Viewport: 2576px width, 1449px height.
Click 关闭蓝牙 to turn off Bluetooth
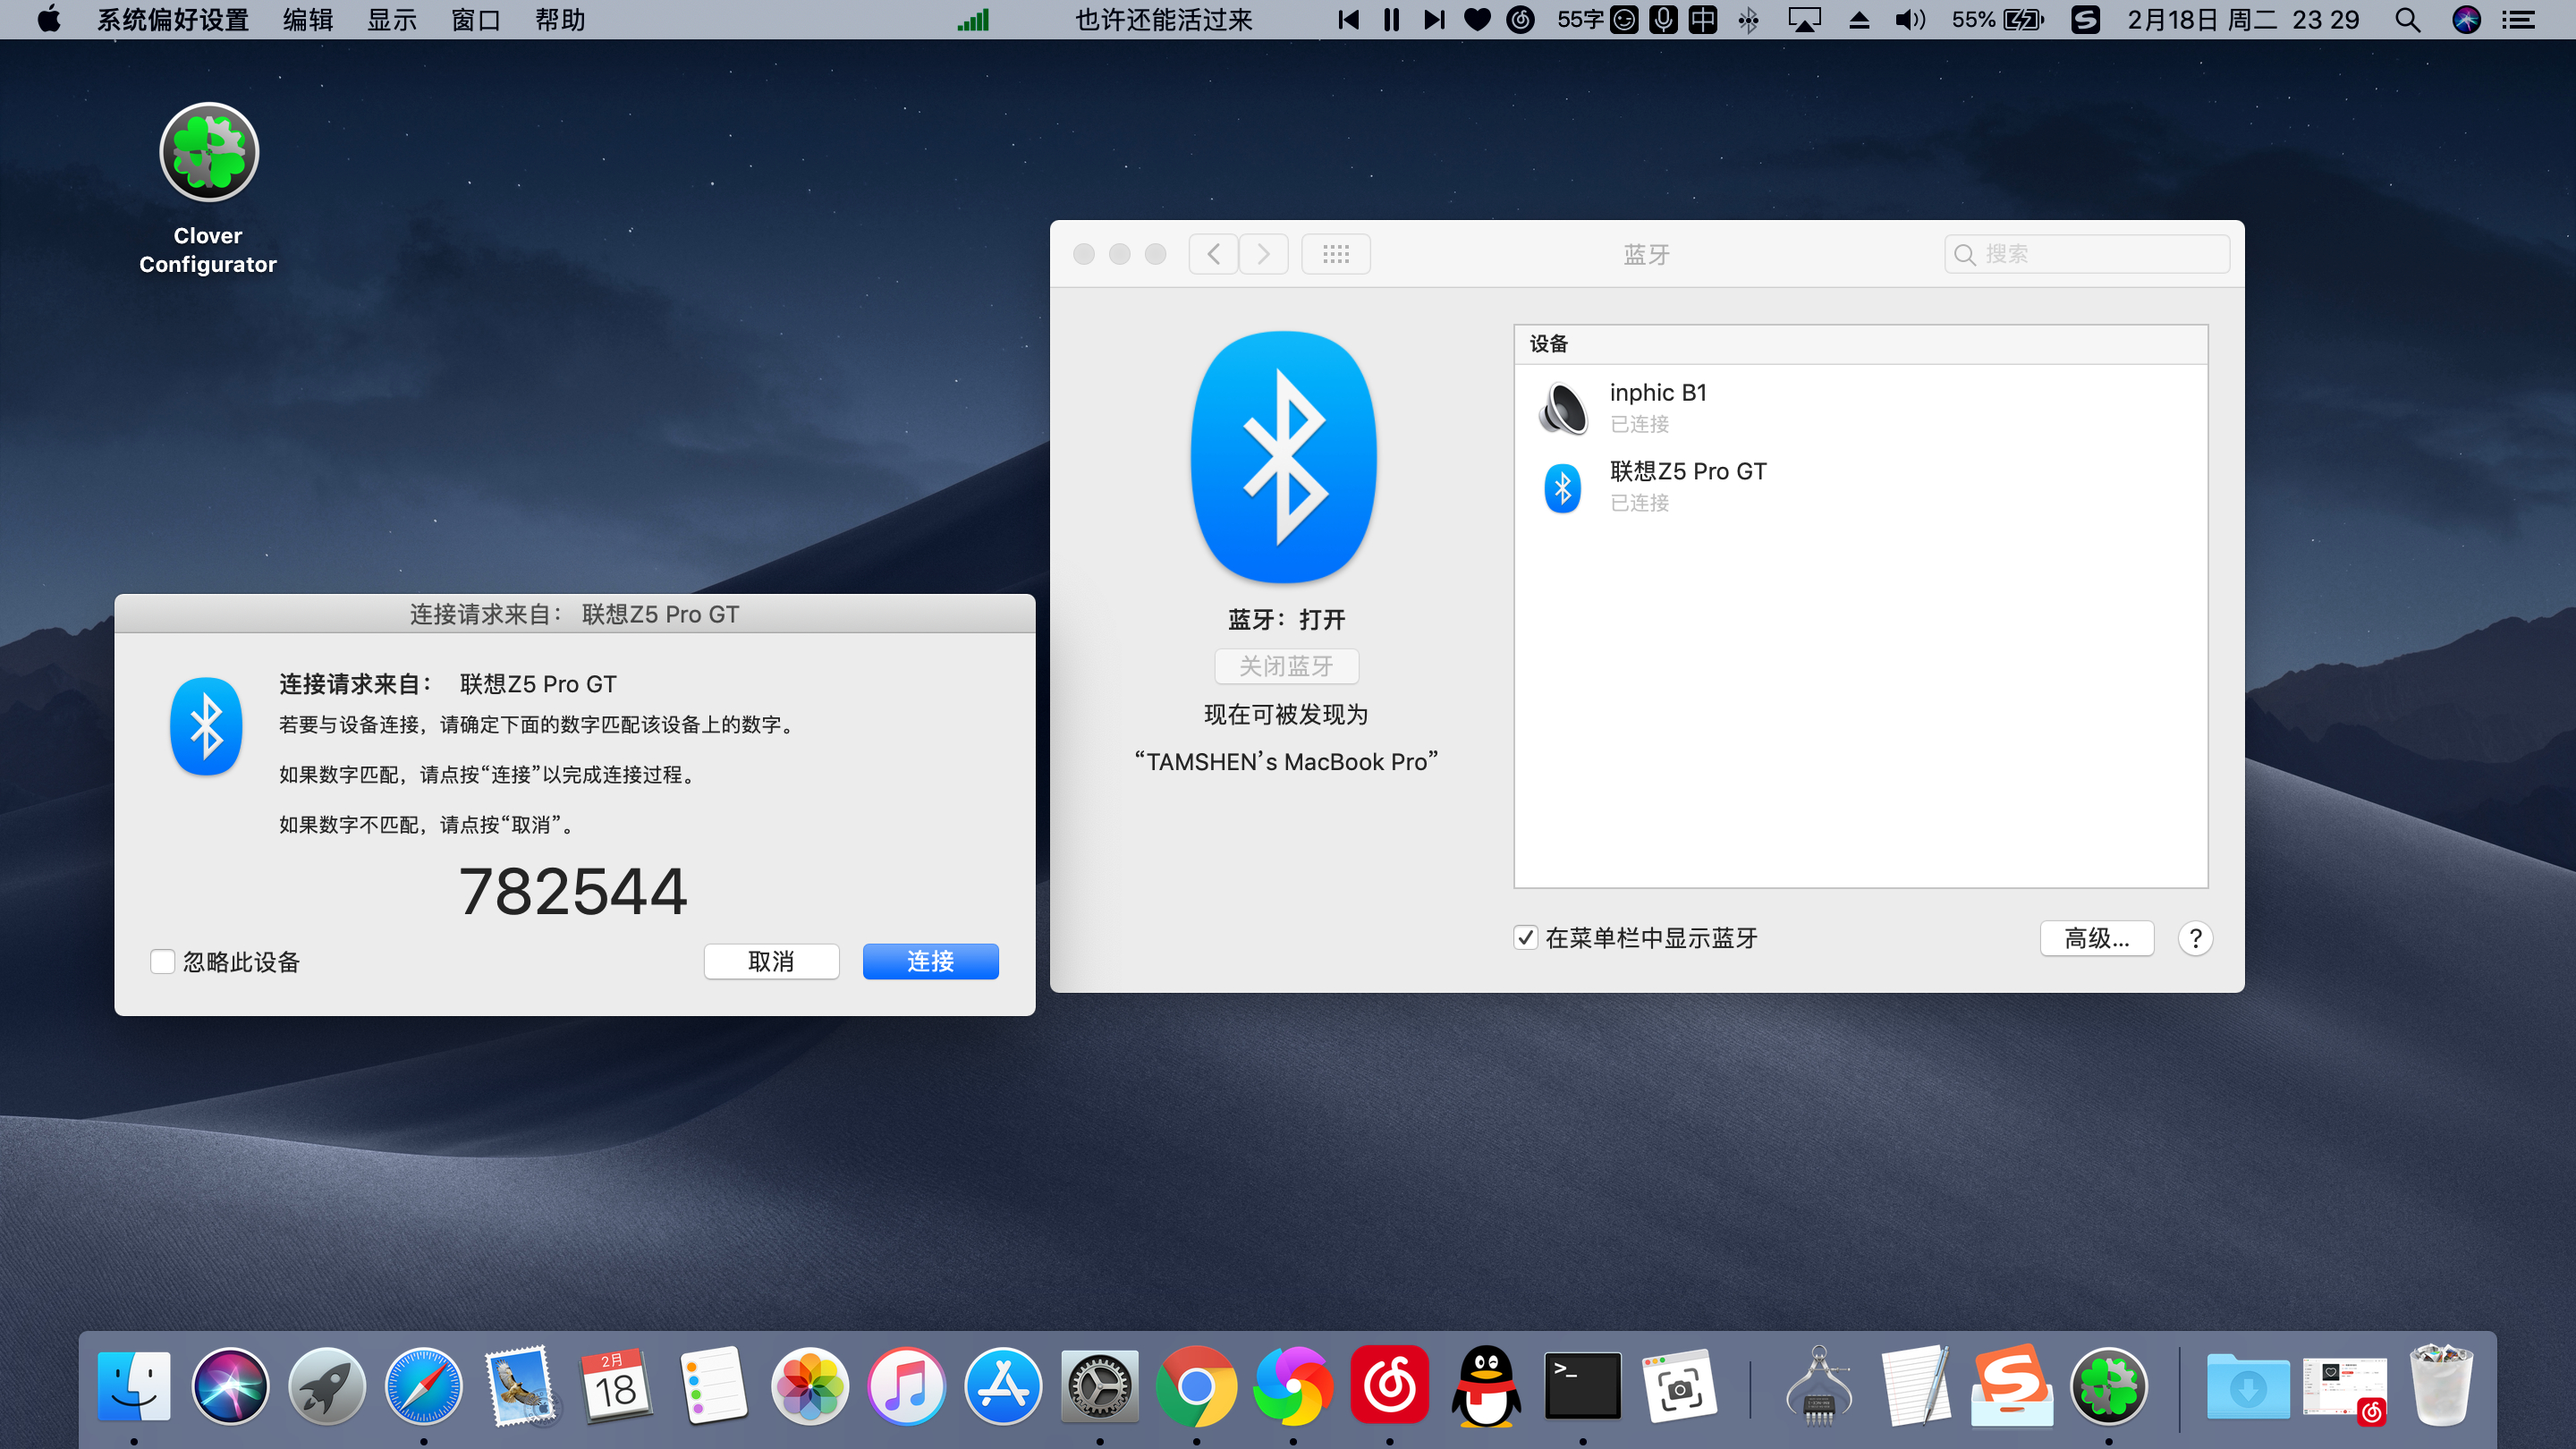click(x=1286, y=666)
